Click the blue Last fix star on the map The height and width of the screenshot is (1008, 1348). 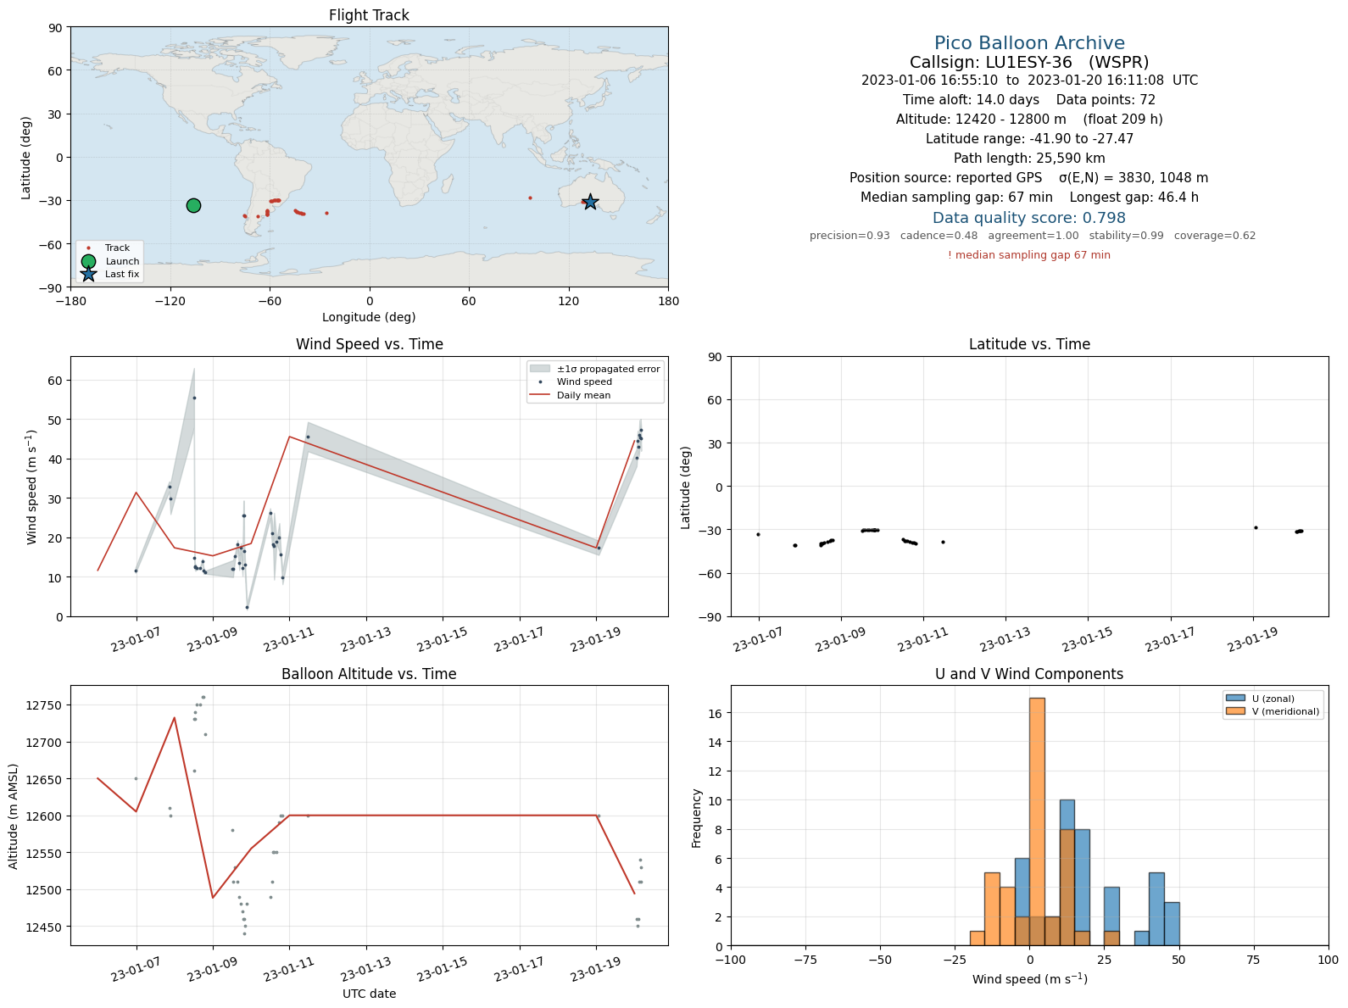point(590,202)
